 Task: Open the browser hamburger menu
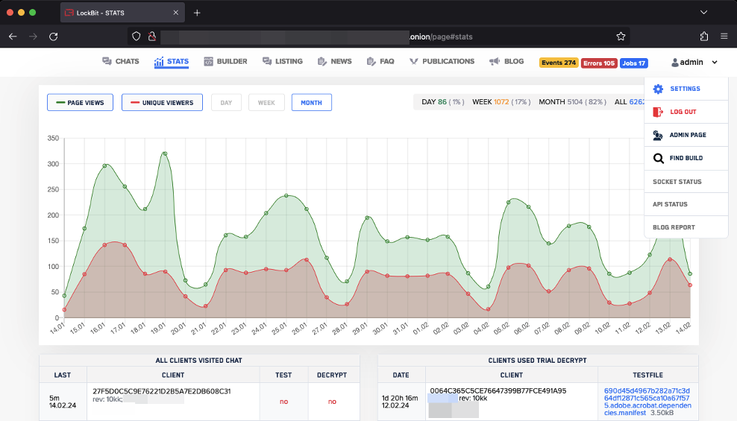[x=724, y=36]
